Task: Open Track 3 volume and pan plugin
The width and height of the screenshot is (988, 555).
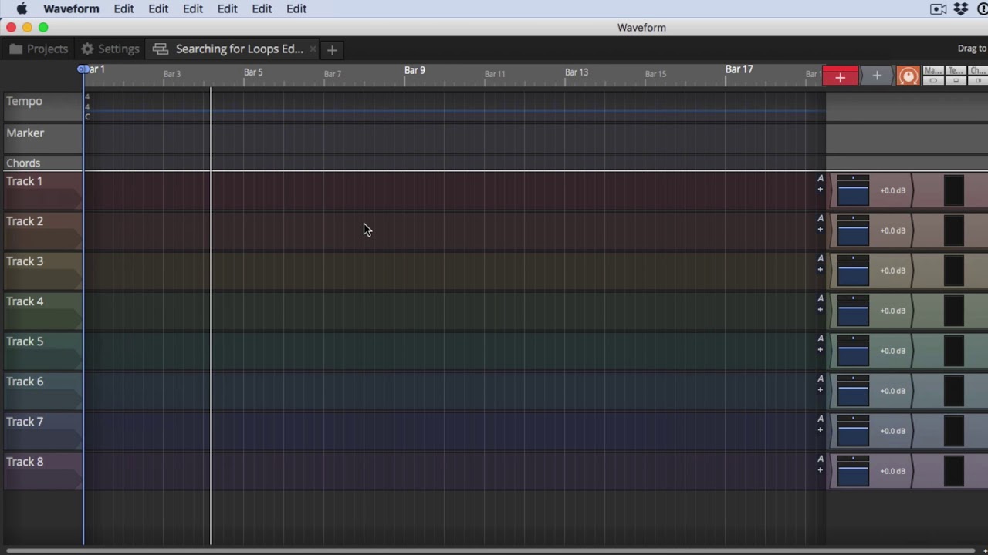Action: coord(853,271)
